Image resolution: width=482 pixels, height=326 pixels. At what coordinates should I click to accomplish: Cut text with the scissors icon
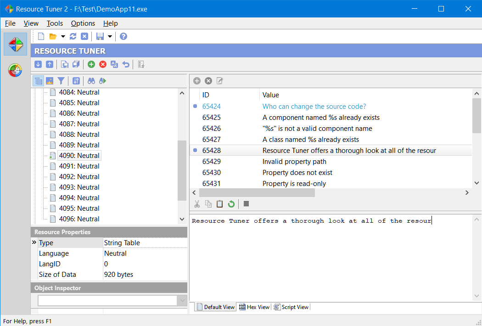(197, 204)
